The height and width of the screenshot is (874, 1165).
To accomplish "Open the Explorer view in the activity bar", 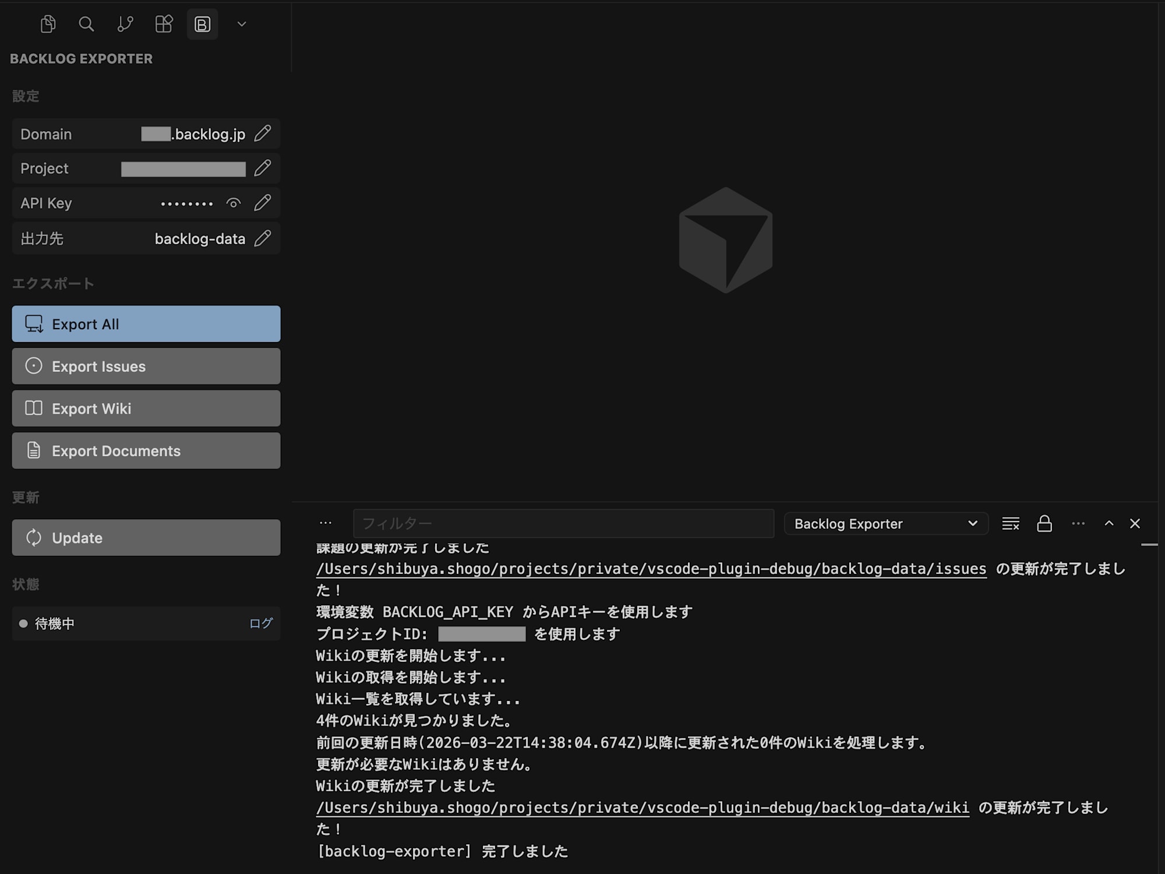I will click(x=48, y=24).
